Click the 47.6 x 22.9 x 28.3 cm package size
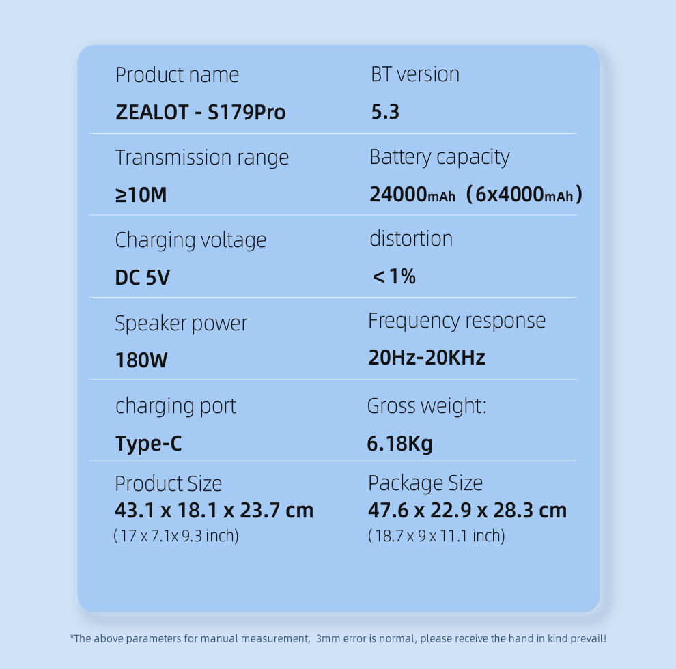Image resolution: width=676 pixels, height=669 pixels. click(x=467, y=511)
